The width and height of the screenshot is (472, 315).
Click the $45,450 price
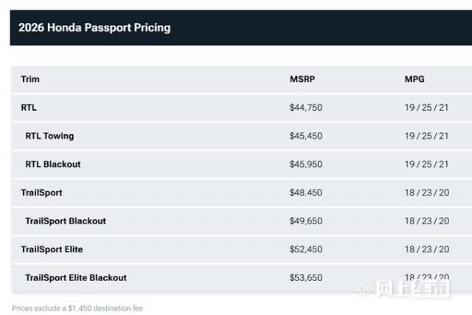pyautogui.click(x=306, y=136)
